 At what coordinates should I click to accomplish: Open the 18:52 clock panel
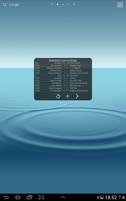point(111,197)
